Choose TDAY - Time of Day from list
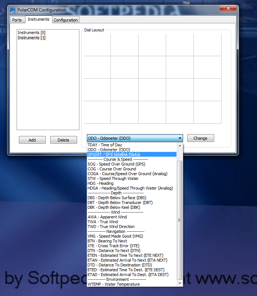Image resolution: width=257 pixels, height=296 pixels. 132,145
